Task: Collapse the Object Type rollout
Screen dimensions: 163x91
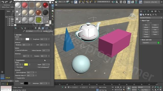Action: (145, 20)
